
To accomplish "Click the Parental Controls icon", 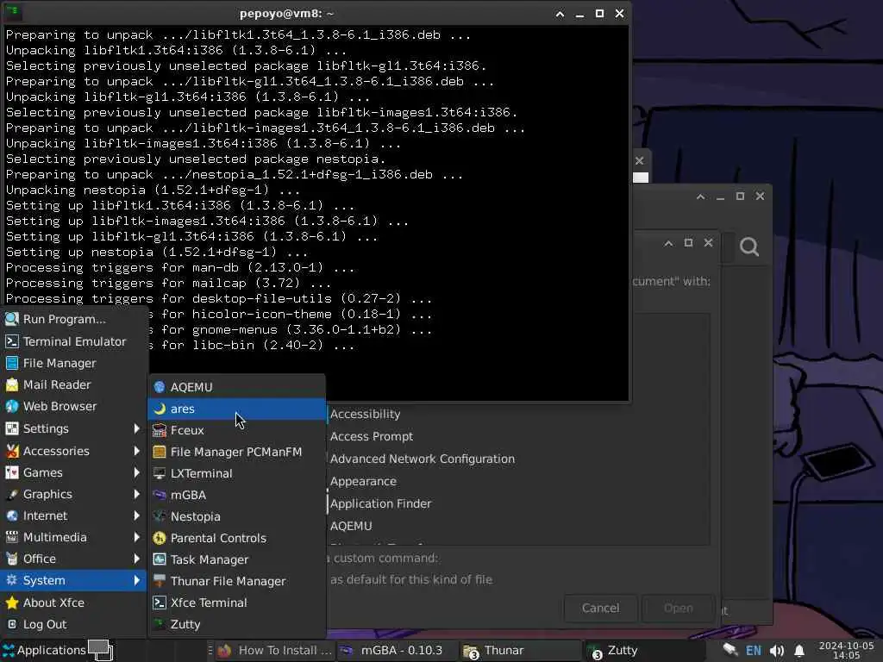I will coord(160,538).
